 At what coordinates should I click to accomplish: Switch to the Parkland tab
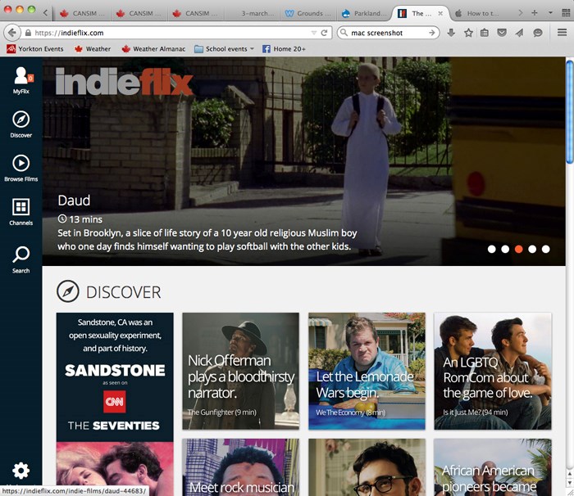(364, 14)
